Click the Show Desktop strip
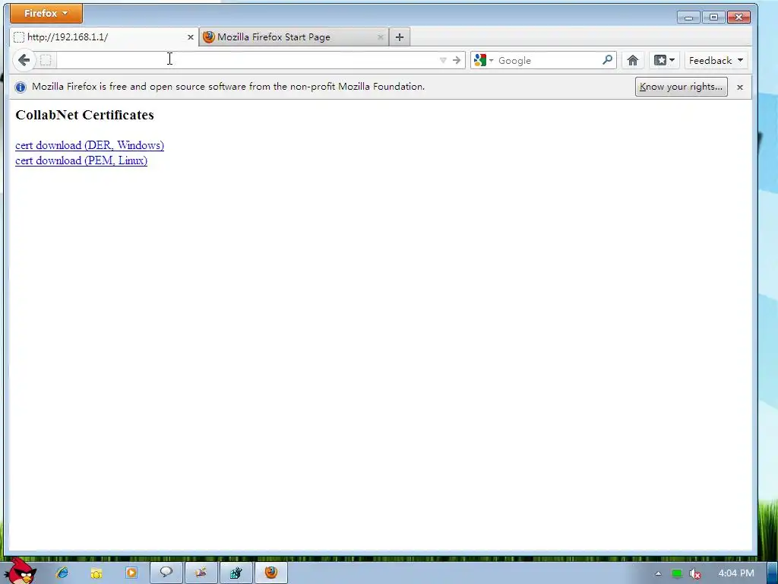Screen dimensions: 778x584 coord(772,573)
